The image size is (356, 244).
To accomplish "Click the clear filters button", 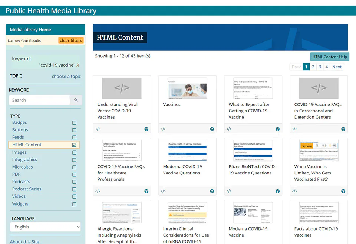I will (71, 40).
